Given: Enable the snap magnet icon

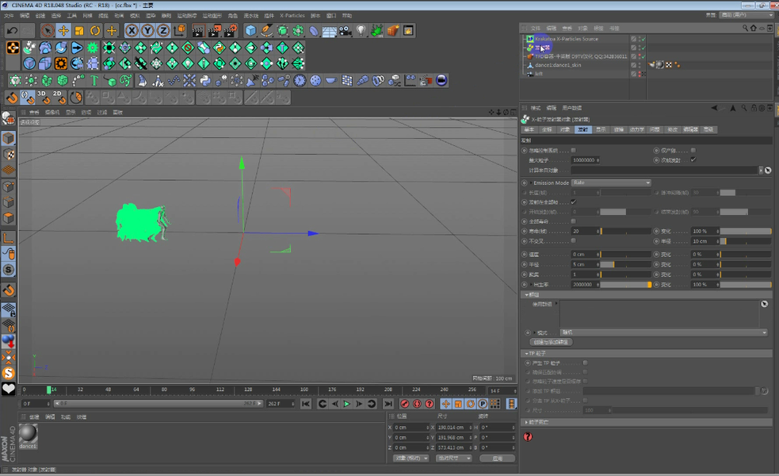Looking at the screenshot, I should (x=12, y=98).
